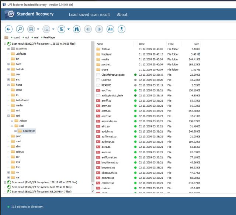
Task: Expand the boot folder in tree
Action: (x=8, y=64)
